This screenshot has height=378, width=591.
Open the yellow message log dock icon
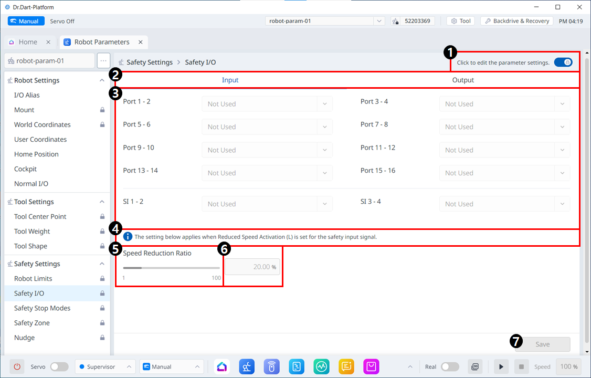coord(346,366)
